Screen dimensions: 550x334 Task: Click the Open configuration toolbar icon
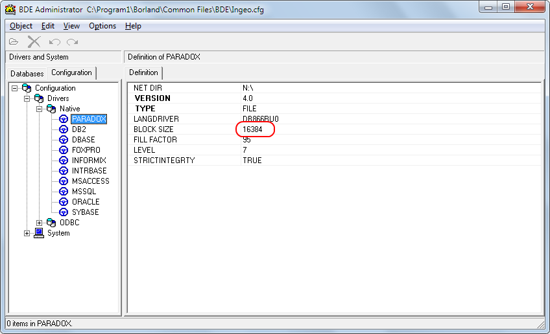click(14, 42)
